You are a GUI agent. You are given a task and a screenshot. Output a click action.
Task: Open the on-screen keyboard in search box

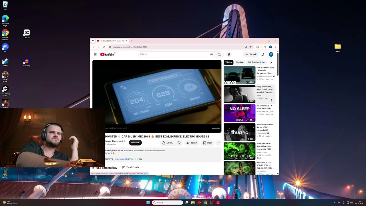[212, 54]
